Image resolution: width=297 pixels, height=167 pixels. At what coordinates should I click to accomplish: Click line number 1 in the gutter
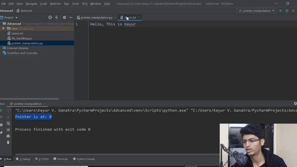(x=77, y=24)
